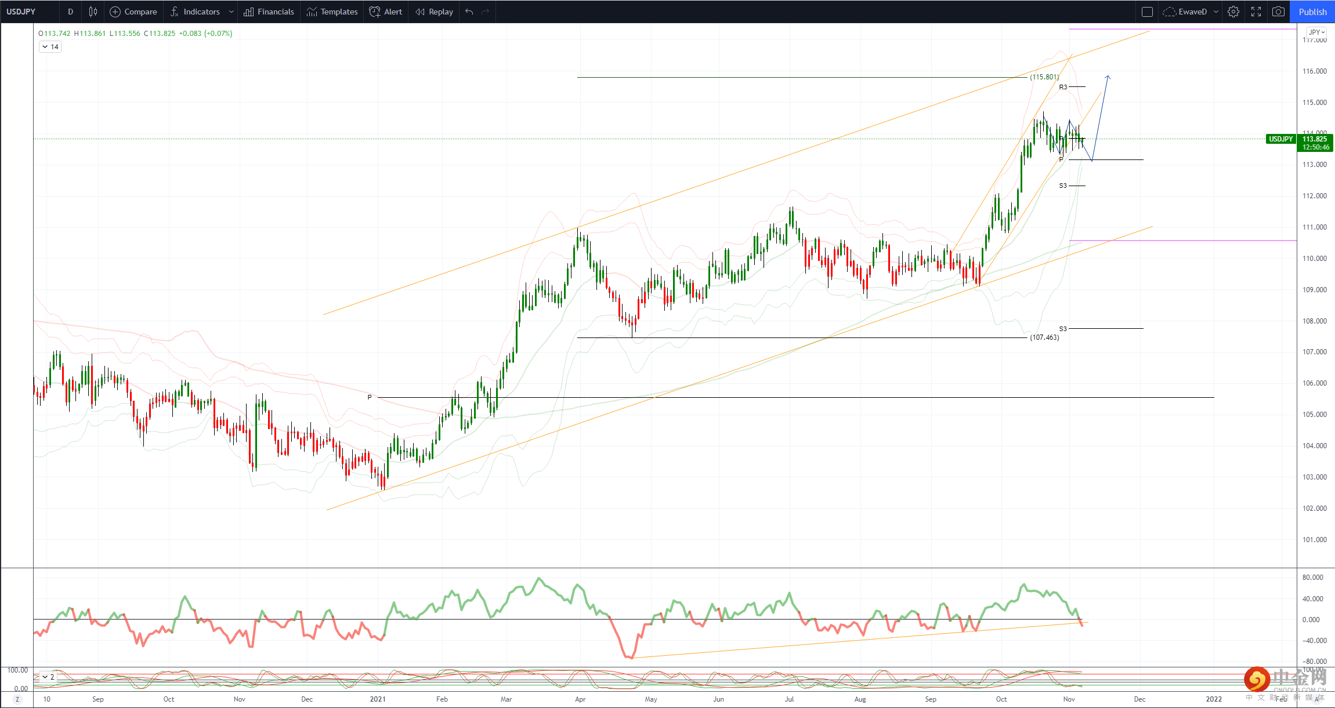Start bar Replay mode
Image resolution: width=1335 pixels, height=708 pixels.
(434, 12)
